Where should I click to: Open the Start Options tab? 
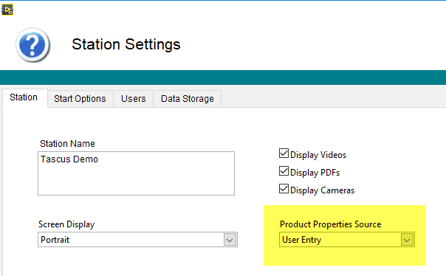pyautogui.click(x=80, y=99)
